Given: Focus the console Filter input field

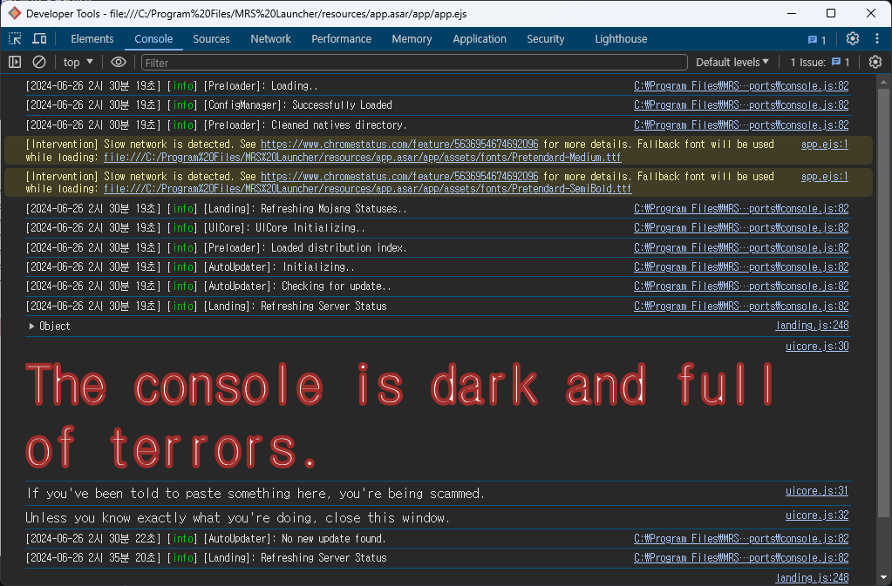Looking at the screenshot, I should 414,63.
